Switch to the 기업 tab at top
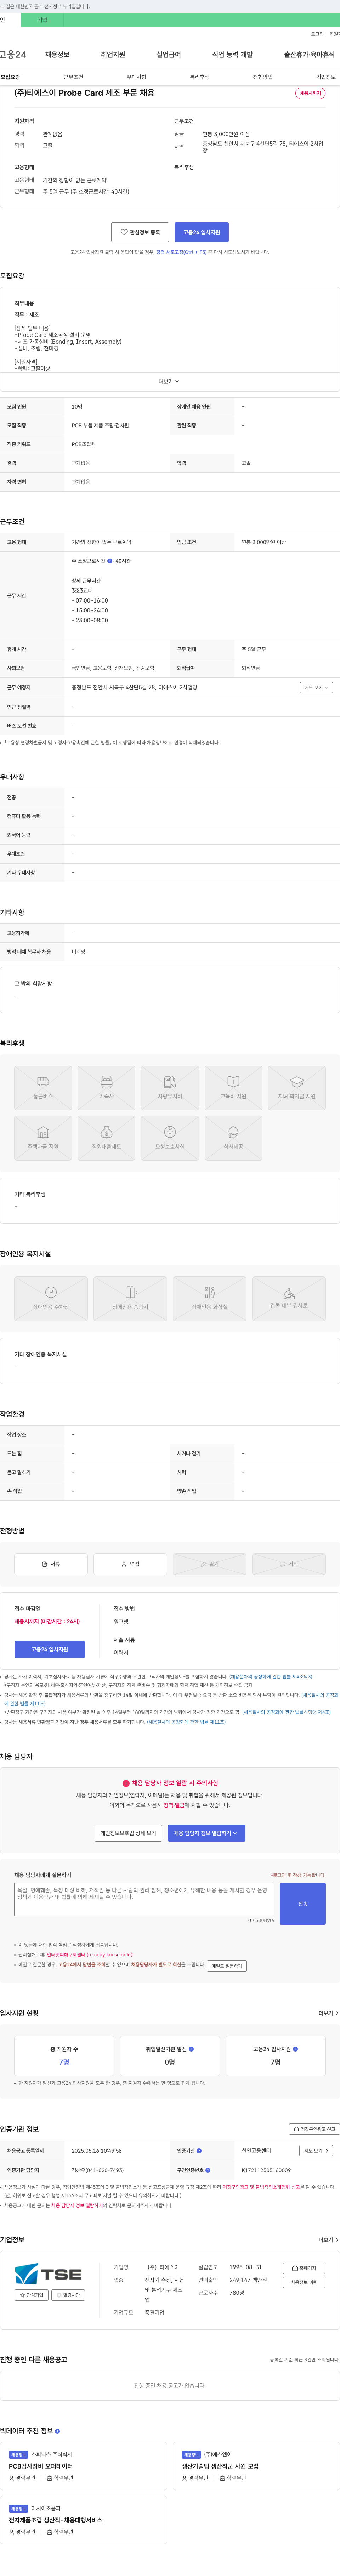The width and height of the screenshot is (340, 2576). coord(42,20)
